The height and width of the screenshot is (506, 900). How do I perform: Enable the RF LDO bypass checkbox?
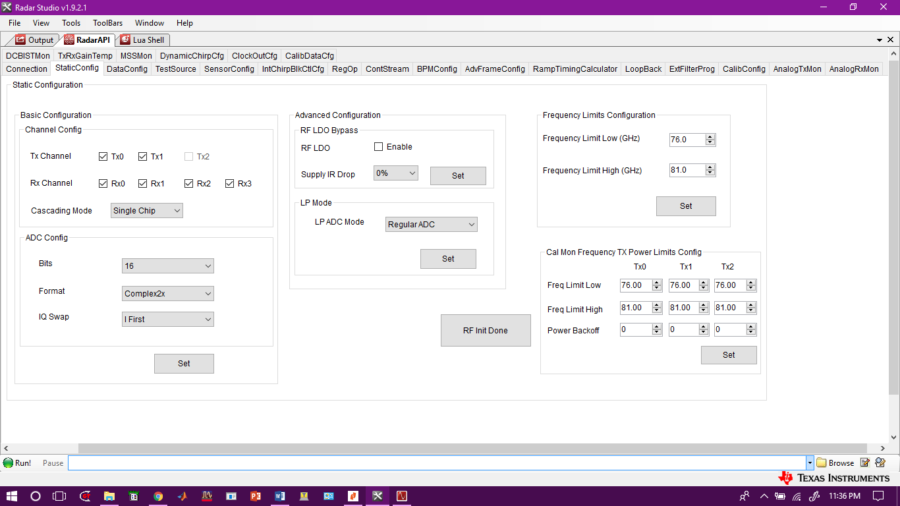(378, 147)
